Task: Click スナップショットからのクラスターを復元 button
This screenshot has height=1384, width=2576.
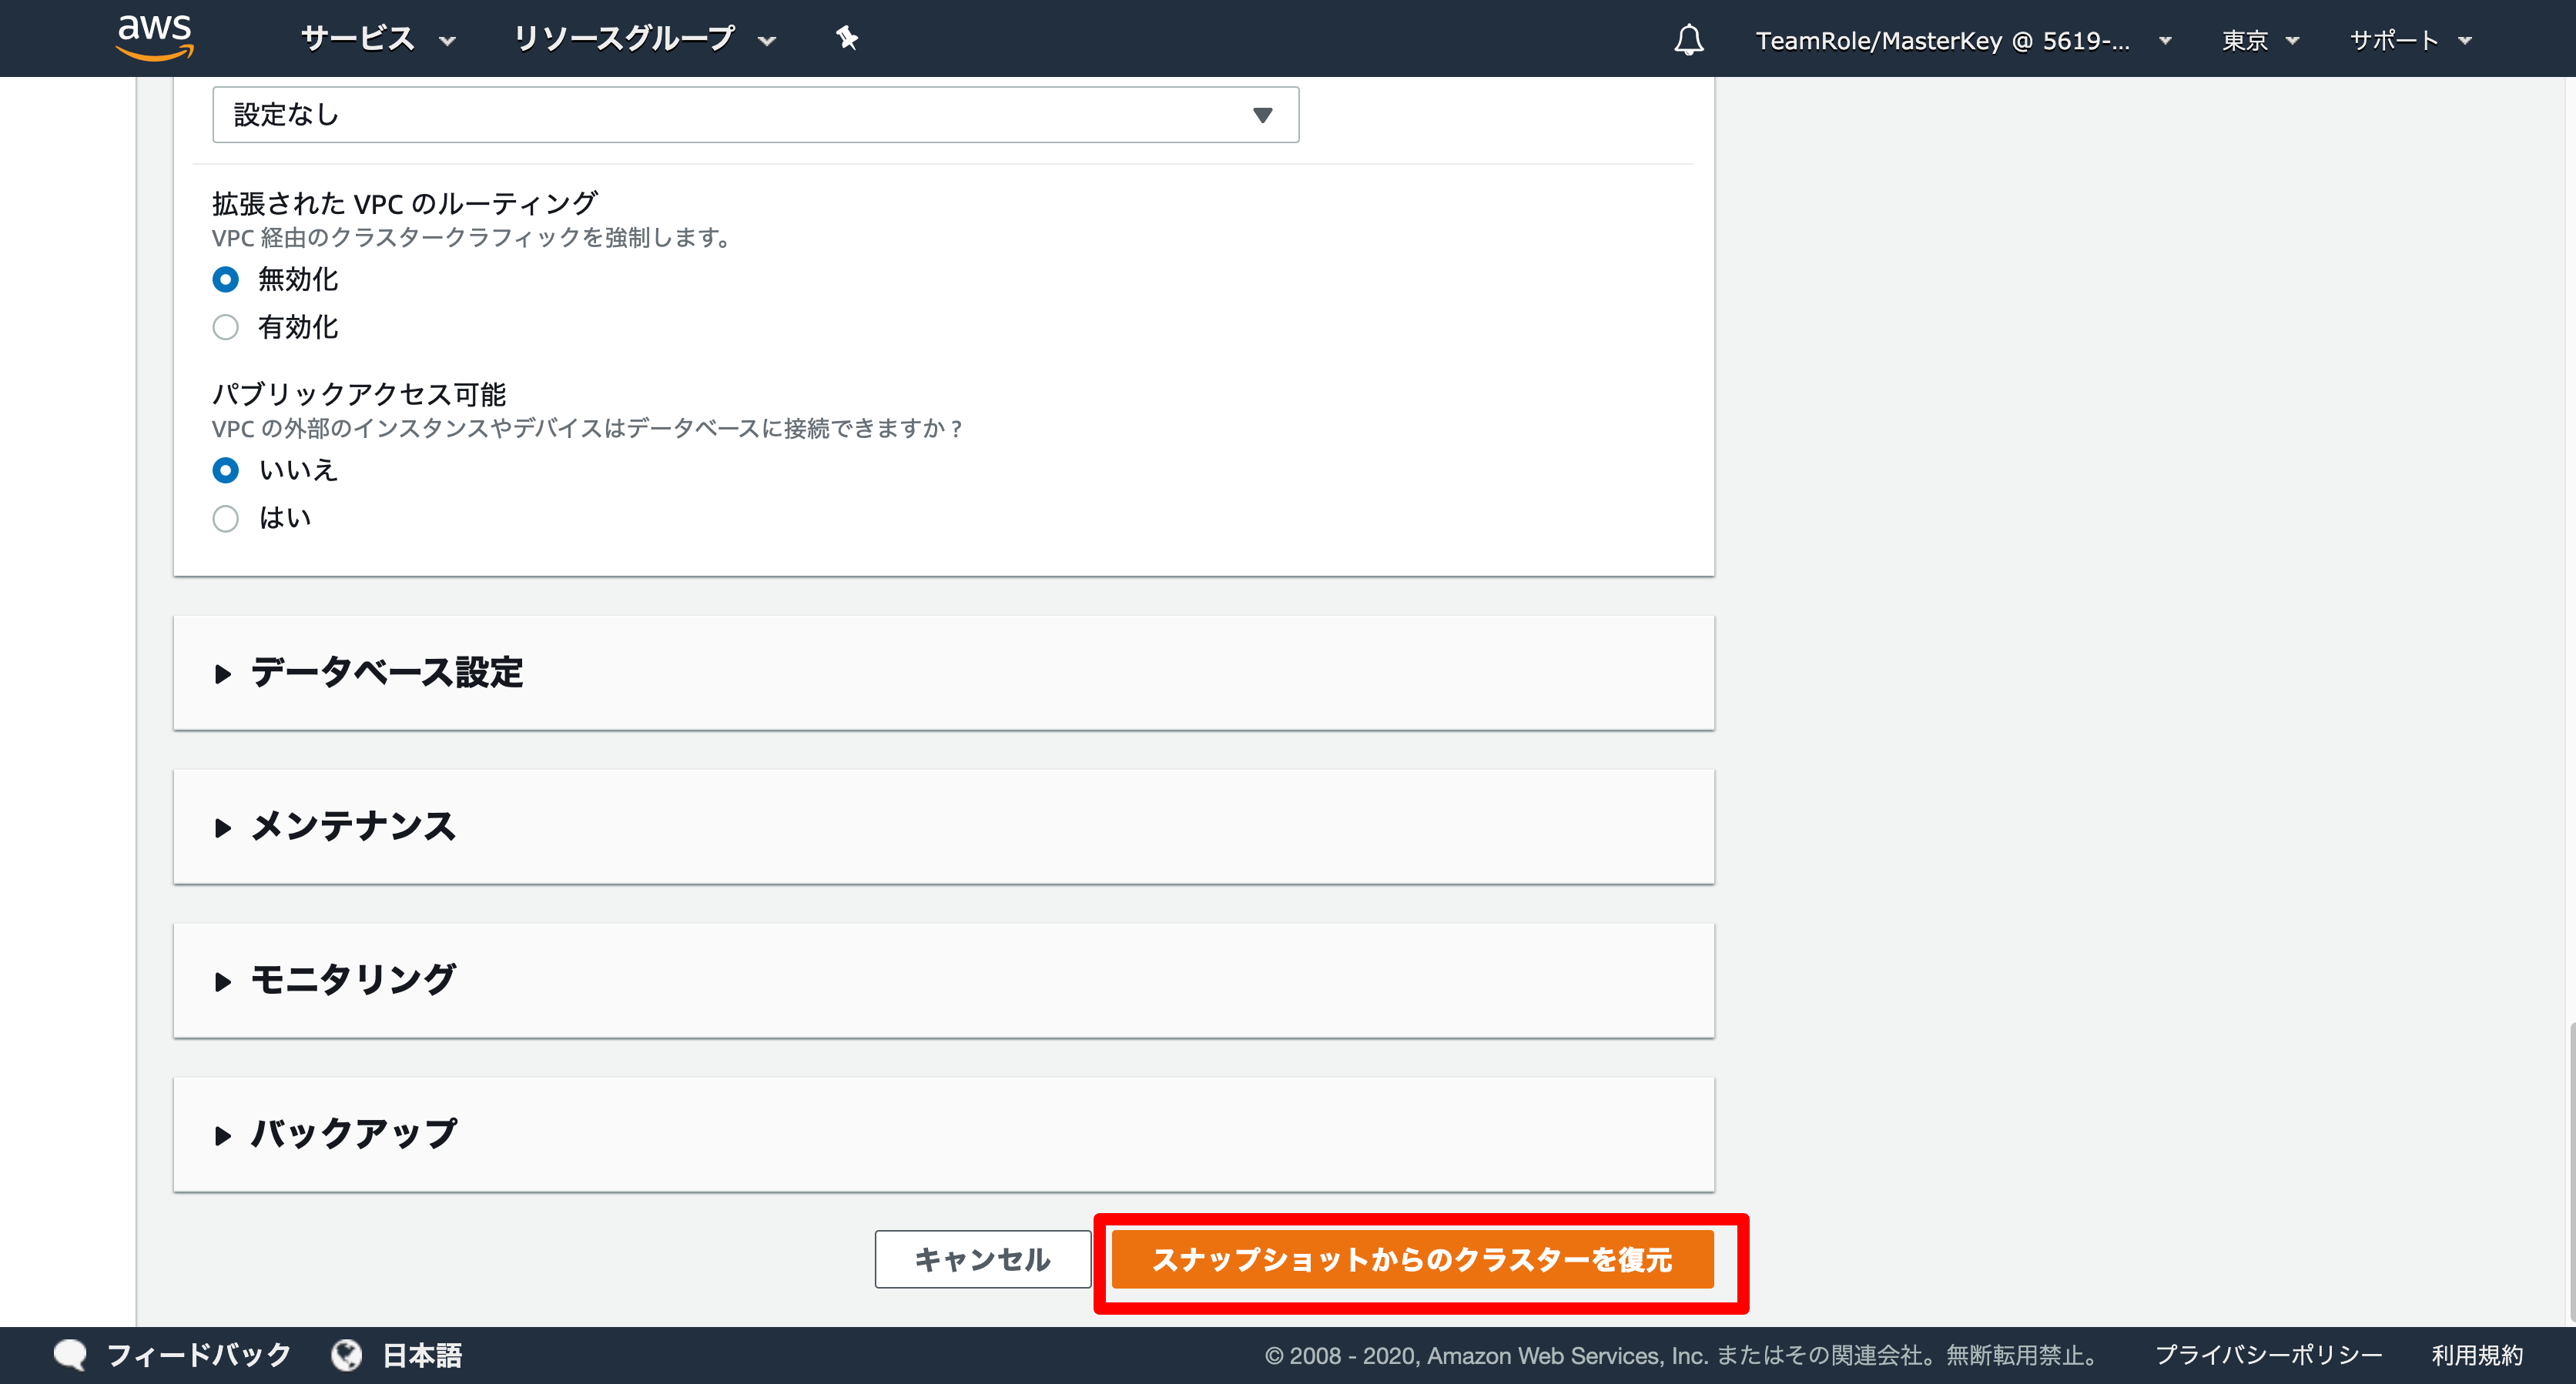Action: tap(1412, 1259)
